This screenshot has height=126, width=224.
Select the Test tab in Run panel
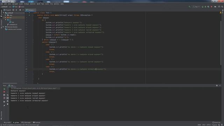tap(12, 85)
